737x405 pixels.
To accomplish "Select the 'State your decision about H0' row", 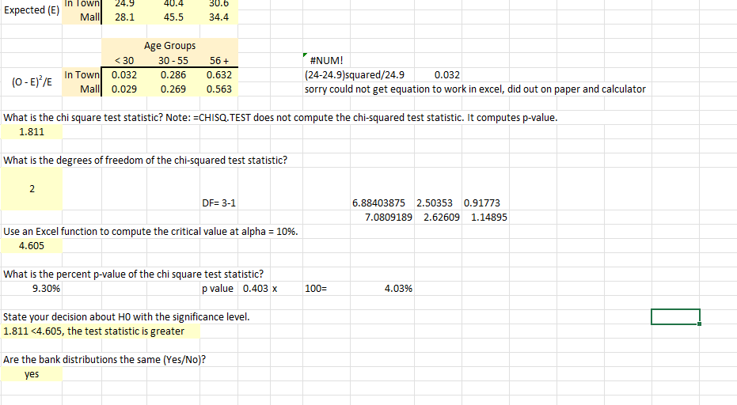I will 127,316.
